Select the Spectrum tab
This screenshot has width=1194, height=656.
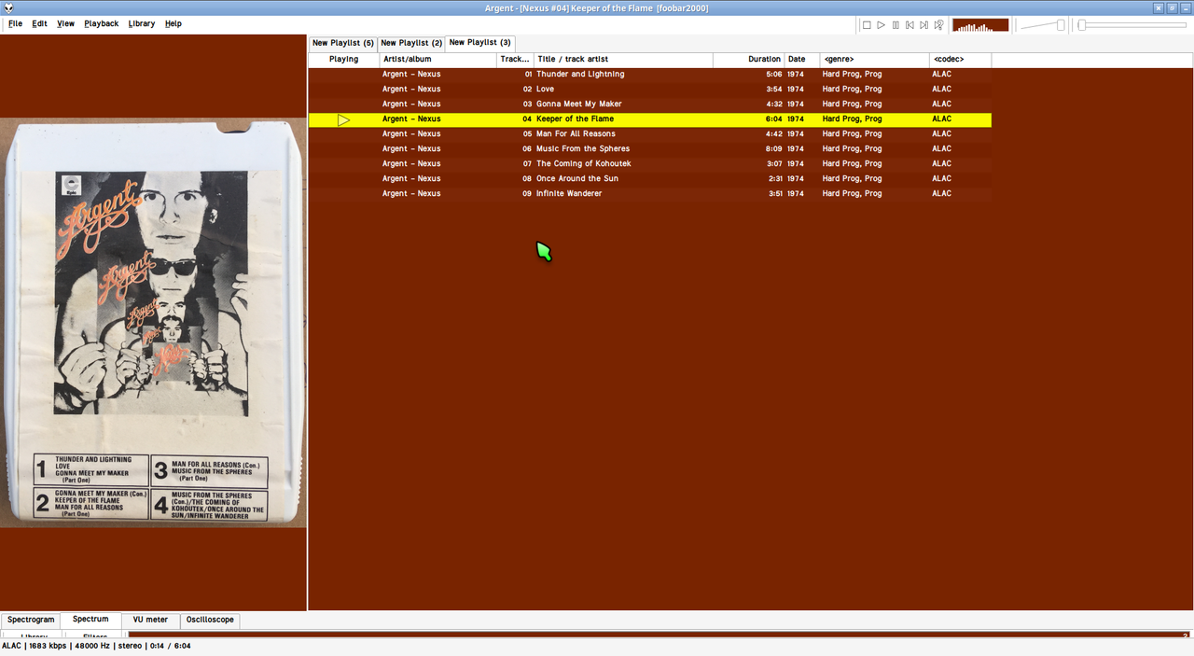[90, 619]
